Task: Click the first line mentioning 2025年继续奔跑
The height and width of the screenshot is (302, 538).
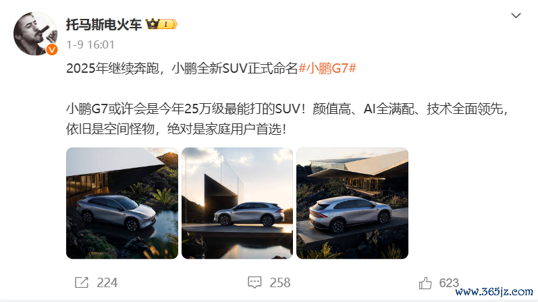Action: [211, 68]
